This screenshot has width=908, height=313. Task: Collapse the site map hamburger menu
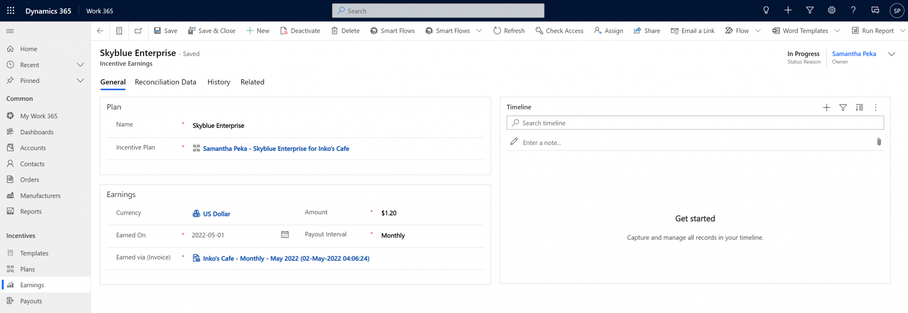[10, 31]
